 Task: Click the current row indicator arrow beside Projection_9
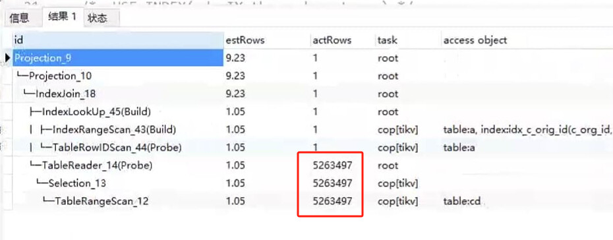tap(8, 58)
